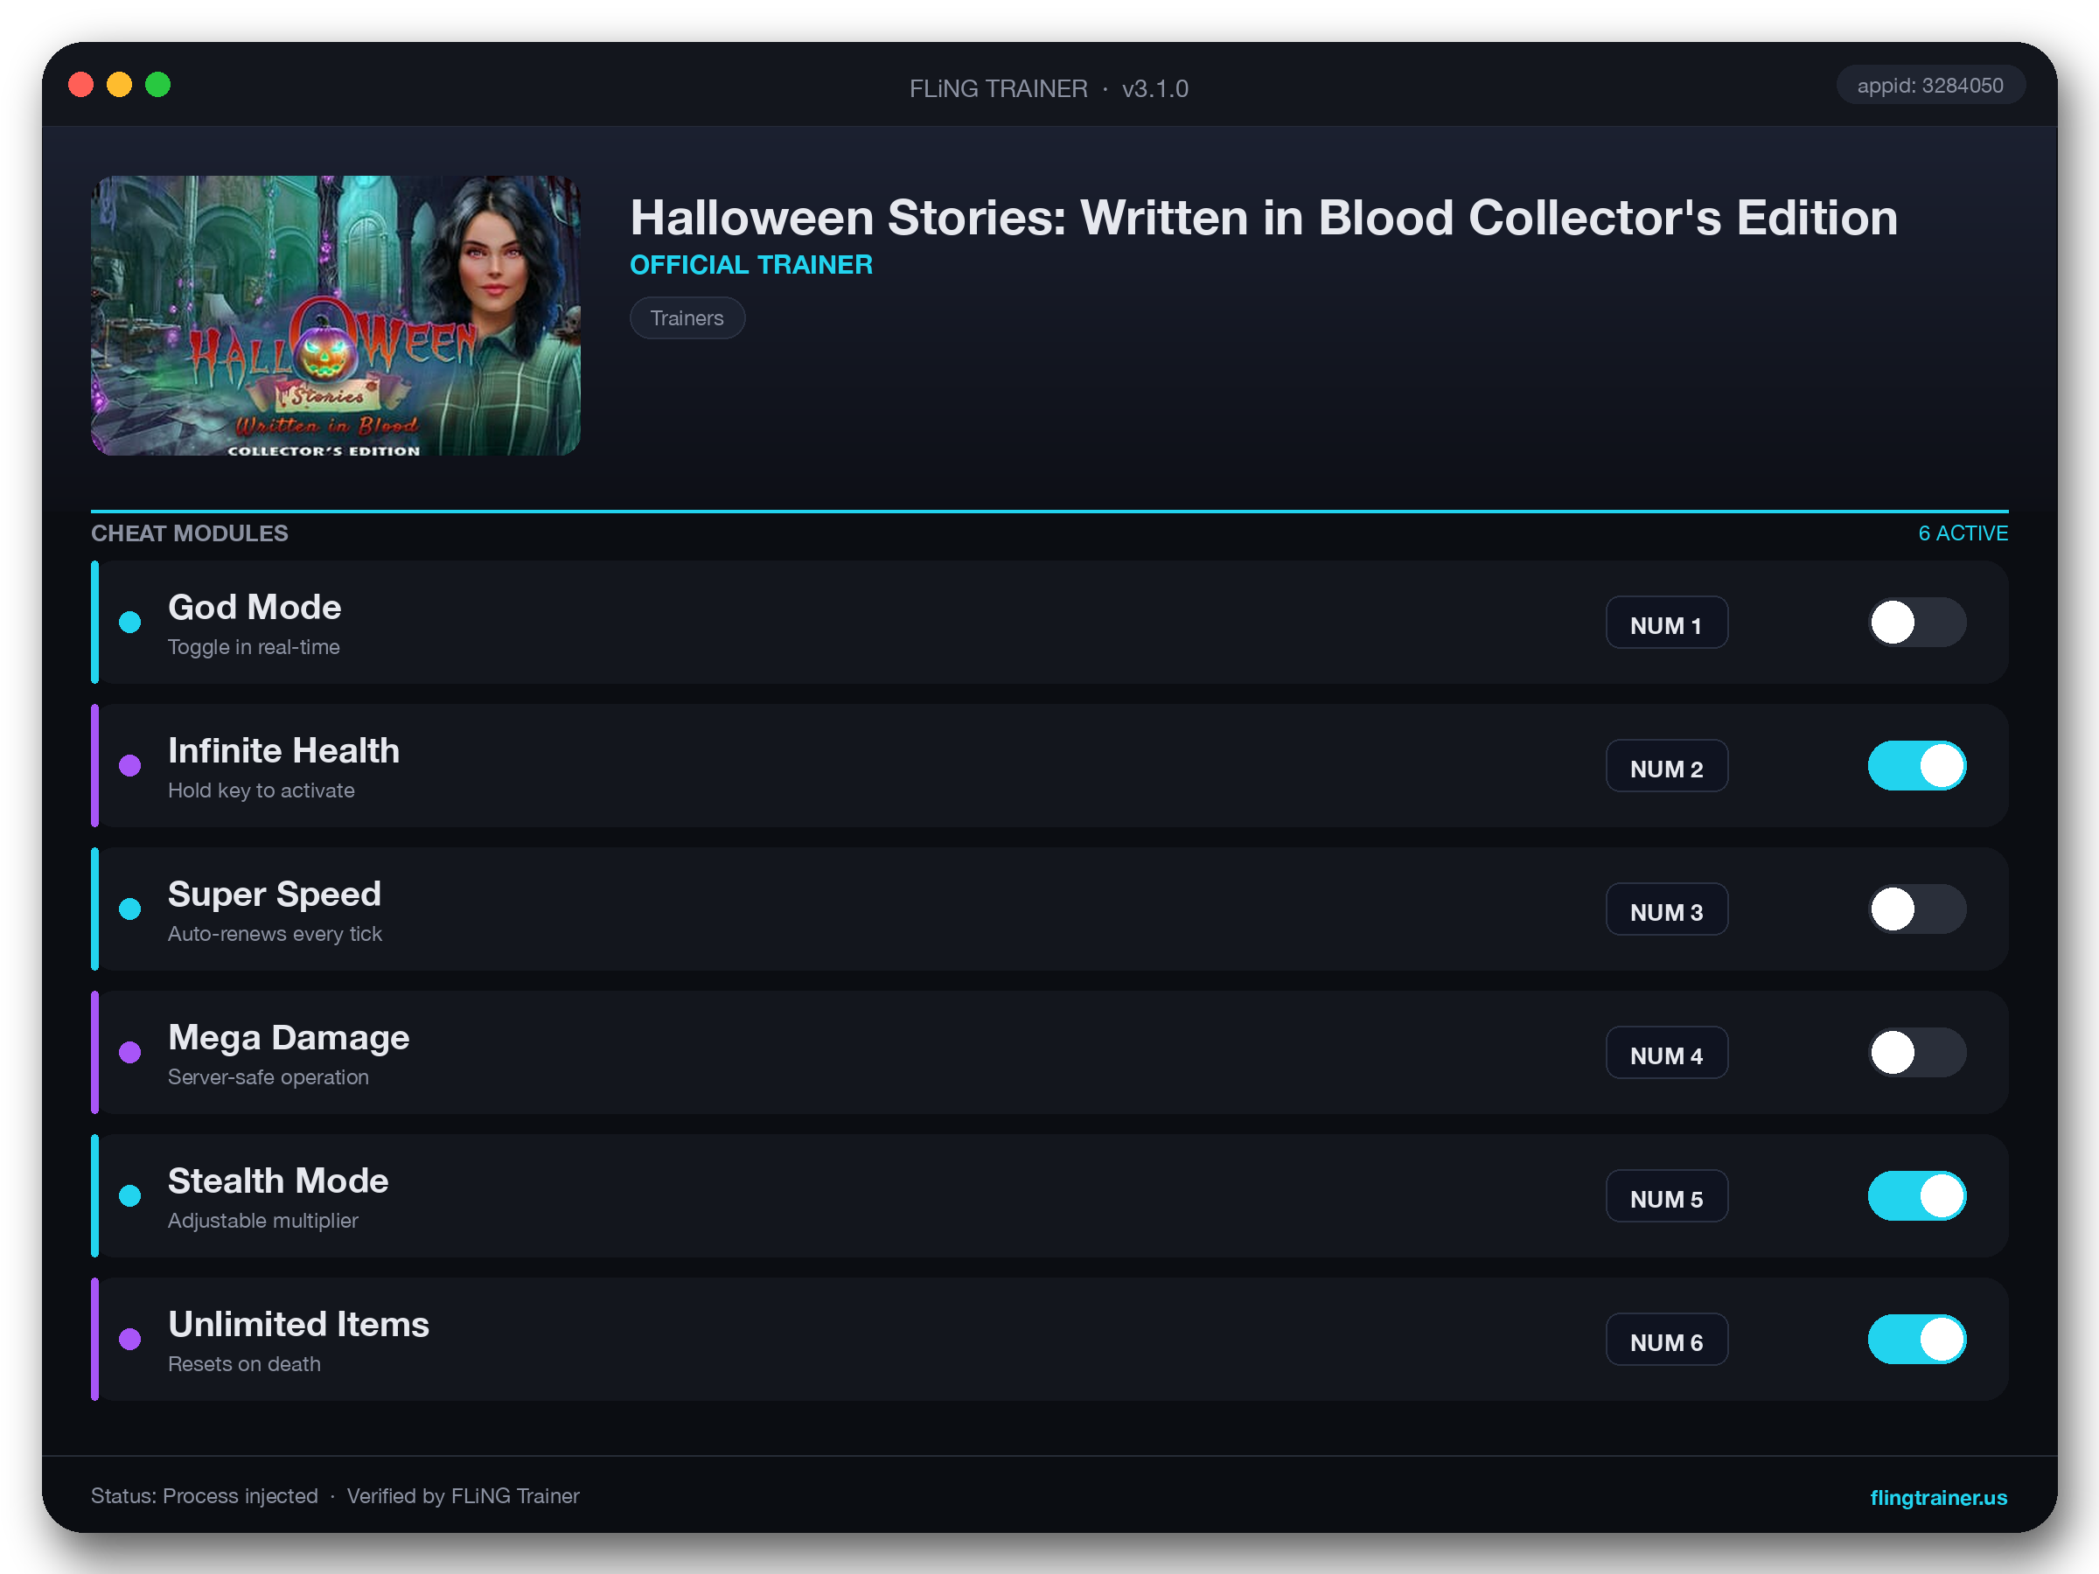Screen dimensions: 2099x1574
Task: Click the Trainers tag chip
Action: (x=687, y=317)
